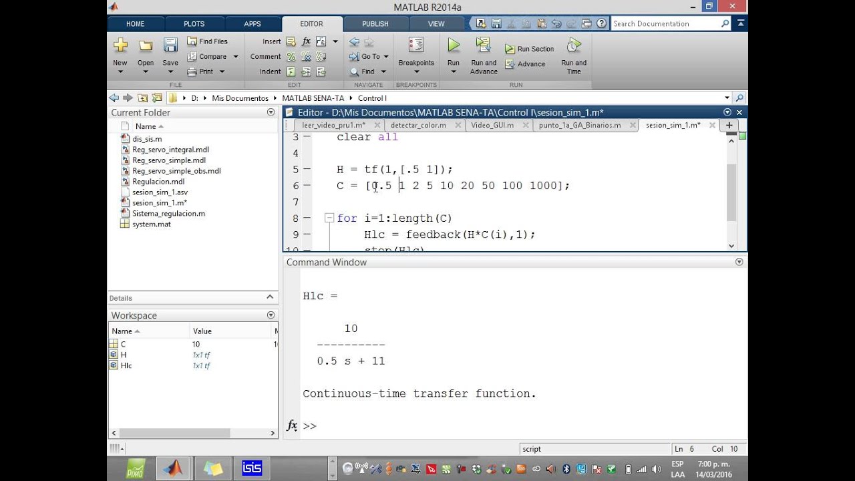Click the Save icon in quick access toolbar

click(496, 23)
